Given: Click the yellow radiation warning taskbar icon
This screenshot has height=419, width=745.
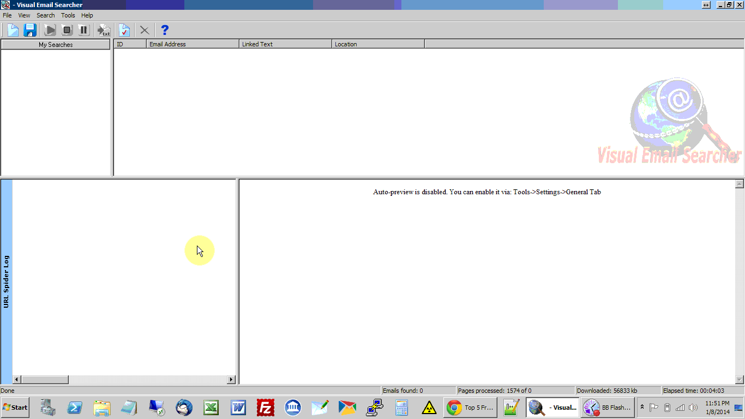Looking at the screenshot, I should pyautogui.click(x=429, y=408).
